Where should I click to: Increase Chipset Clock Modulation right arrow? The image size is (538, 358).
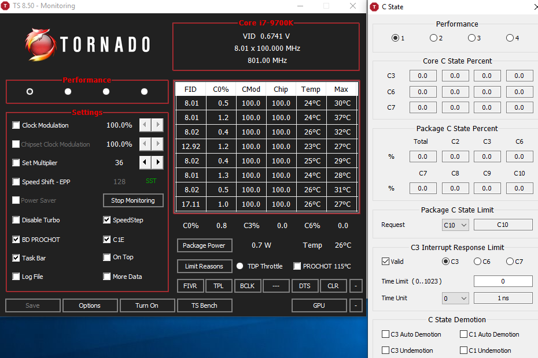[157, 144]
